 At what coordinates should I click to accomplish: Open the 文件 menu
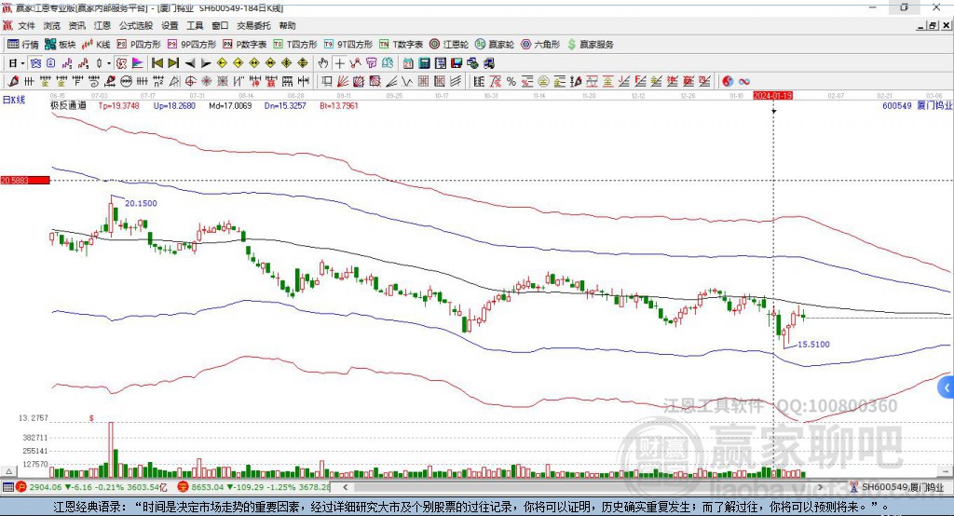pos(26,25)
